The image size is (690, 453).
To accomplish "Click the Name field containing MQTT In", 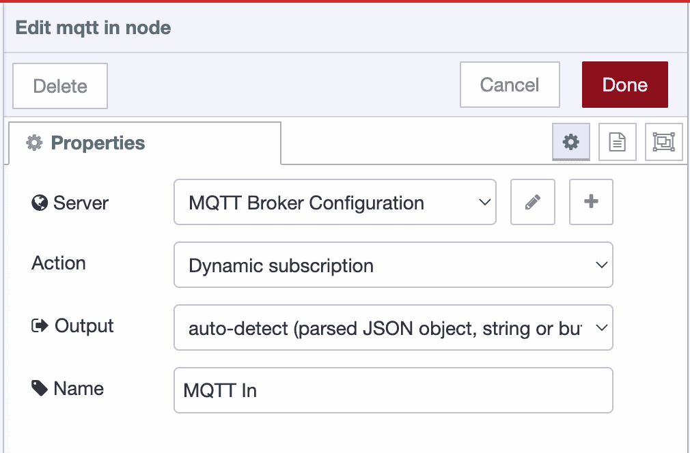I will 393,390.
